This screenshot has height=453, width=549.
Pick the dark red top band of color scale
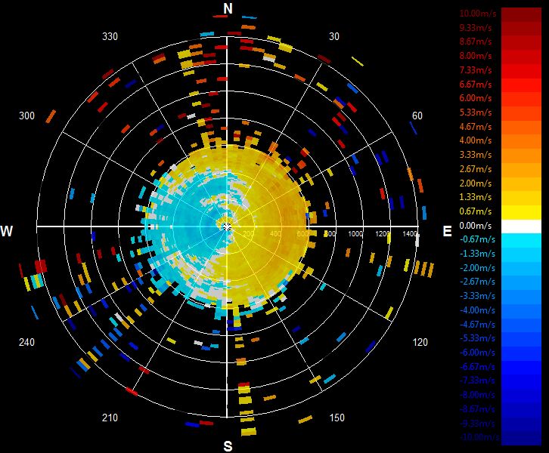point(521,14)
